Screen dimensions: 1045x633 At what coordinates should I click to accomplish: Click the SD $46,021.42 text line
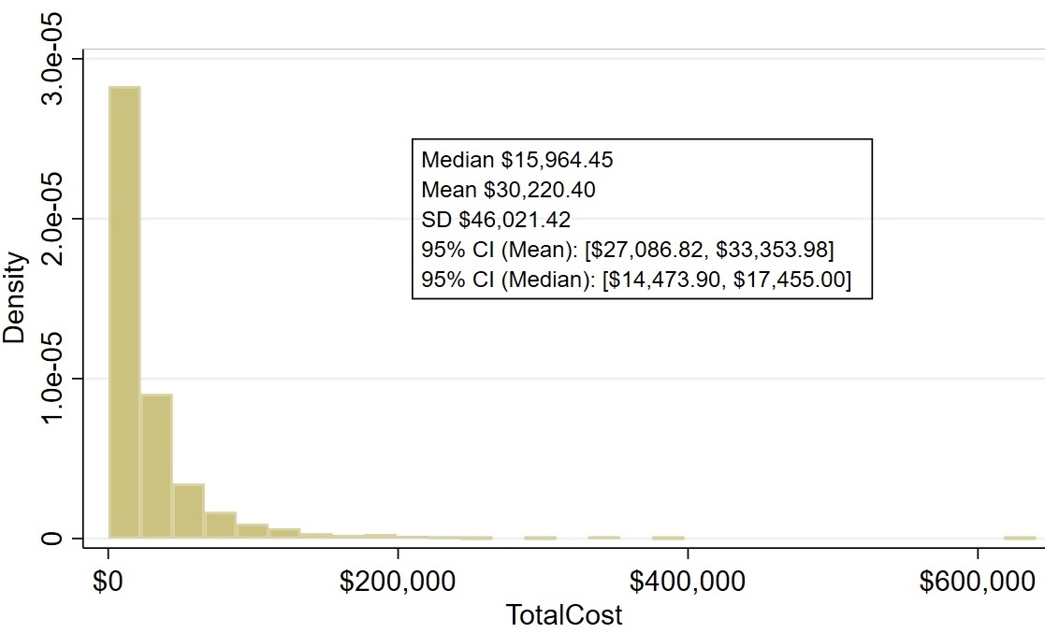[x=496, y=220]
